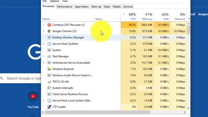Click the 8.3% Desktop Window Manager CPU cell

[129, 38]
